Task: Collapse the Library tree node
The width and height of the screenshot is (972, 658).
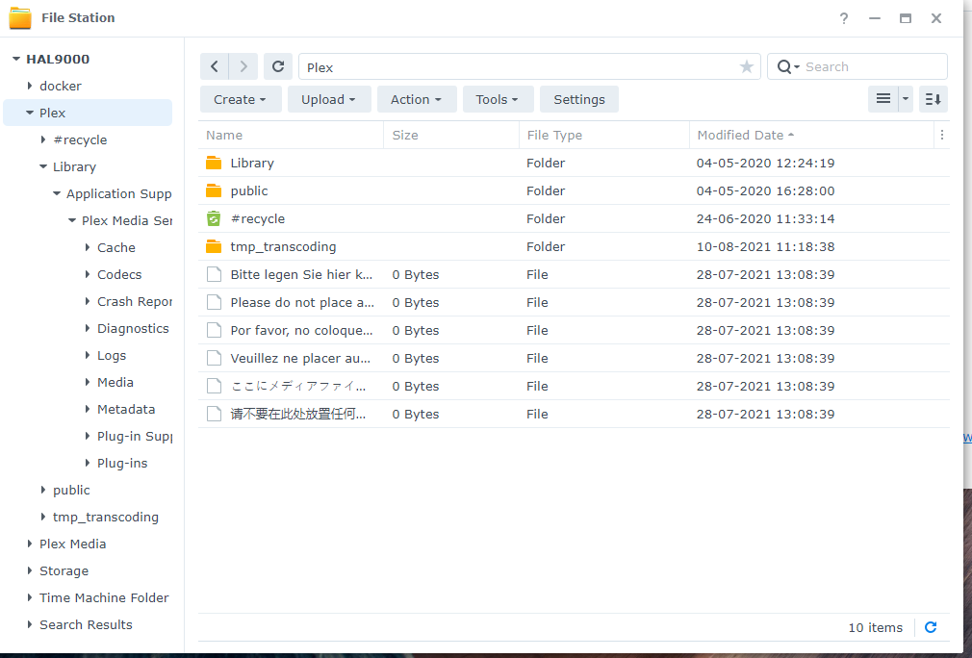Action: tap(42, 166)
